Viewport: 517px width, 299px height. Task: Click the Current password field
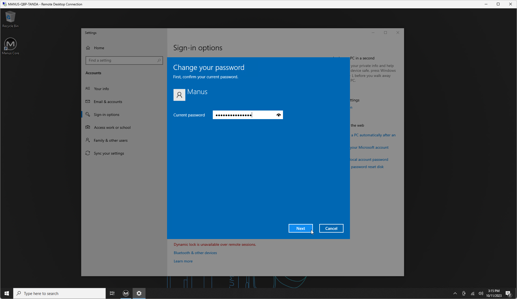pyautogui.click(x=243, y=115)
